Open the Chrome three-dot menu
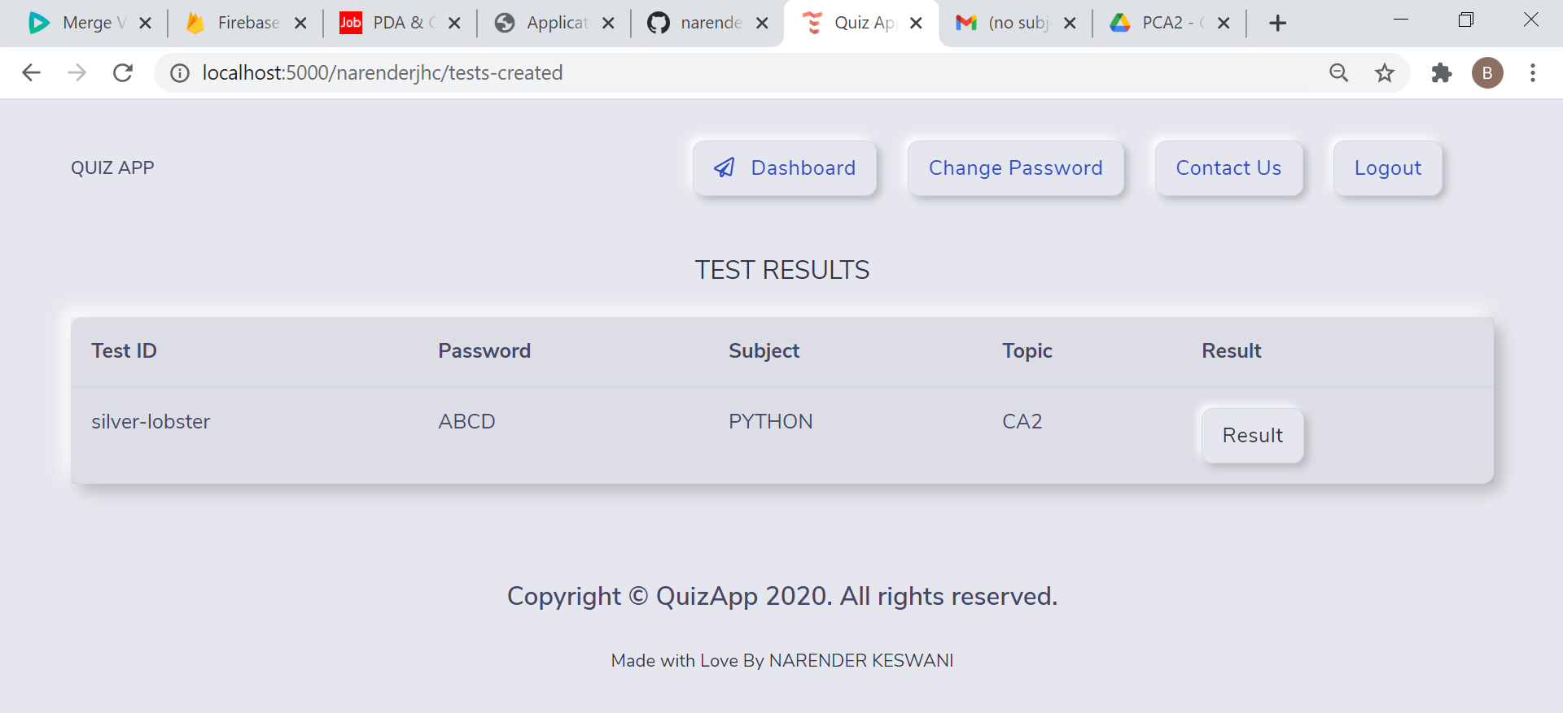The image size is (1563, 713). [1532, 73]
